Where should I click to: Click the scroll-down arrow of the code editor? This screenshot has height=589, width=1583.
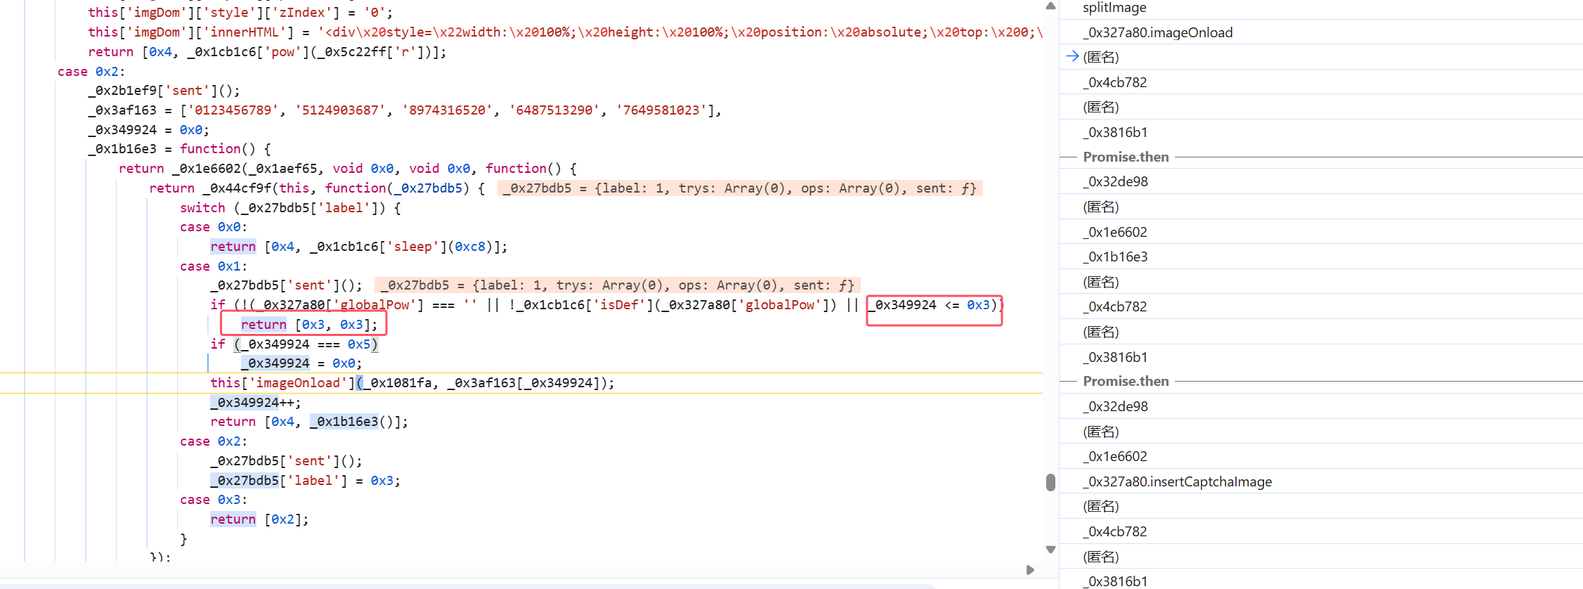click(1050, 550)
